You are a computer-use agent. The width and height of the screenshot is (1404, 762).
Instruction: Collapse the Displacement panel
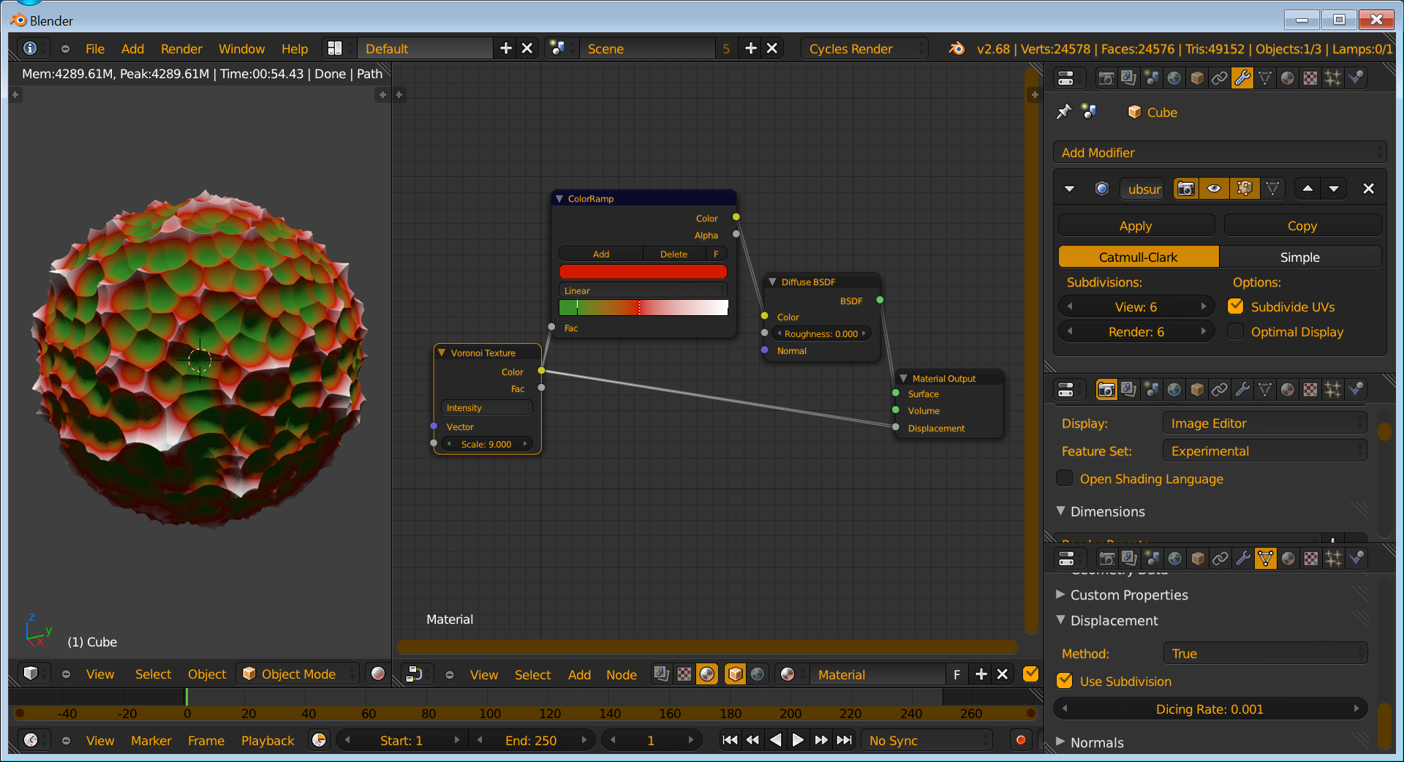point(1114,620)
